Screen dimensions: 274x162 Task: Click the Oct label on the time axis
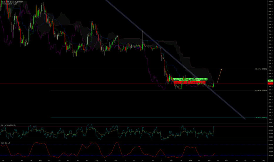[x=134, y=161]
